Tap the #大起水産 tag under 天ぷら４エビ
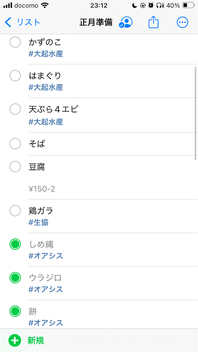This screenshot has height=352, width=198. click(x=46, y=122)
